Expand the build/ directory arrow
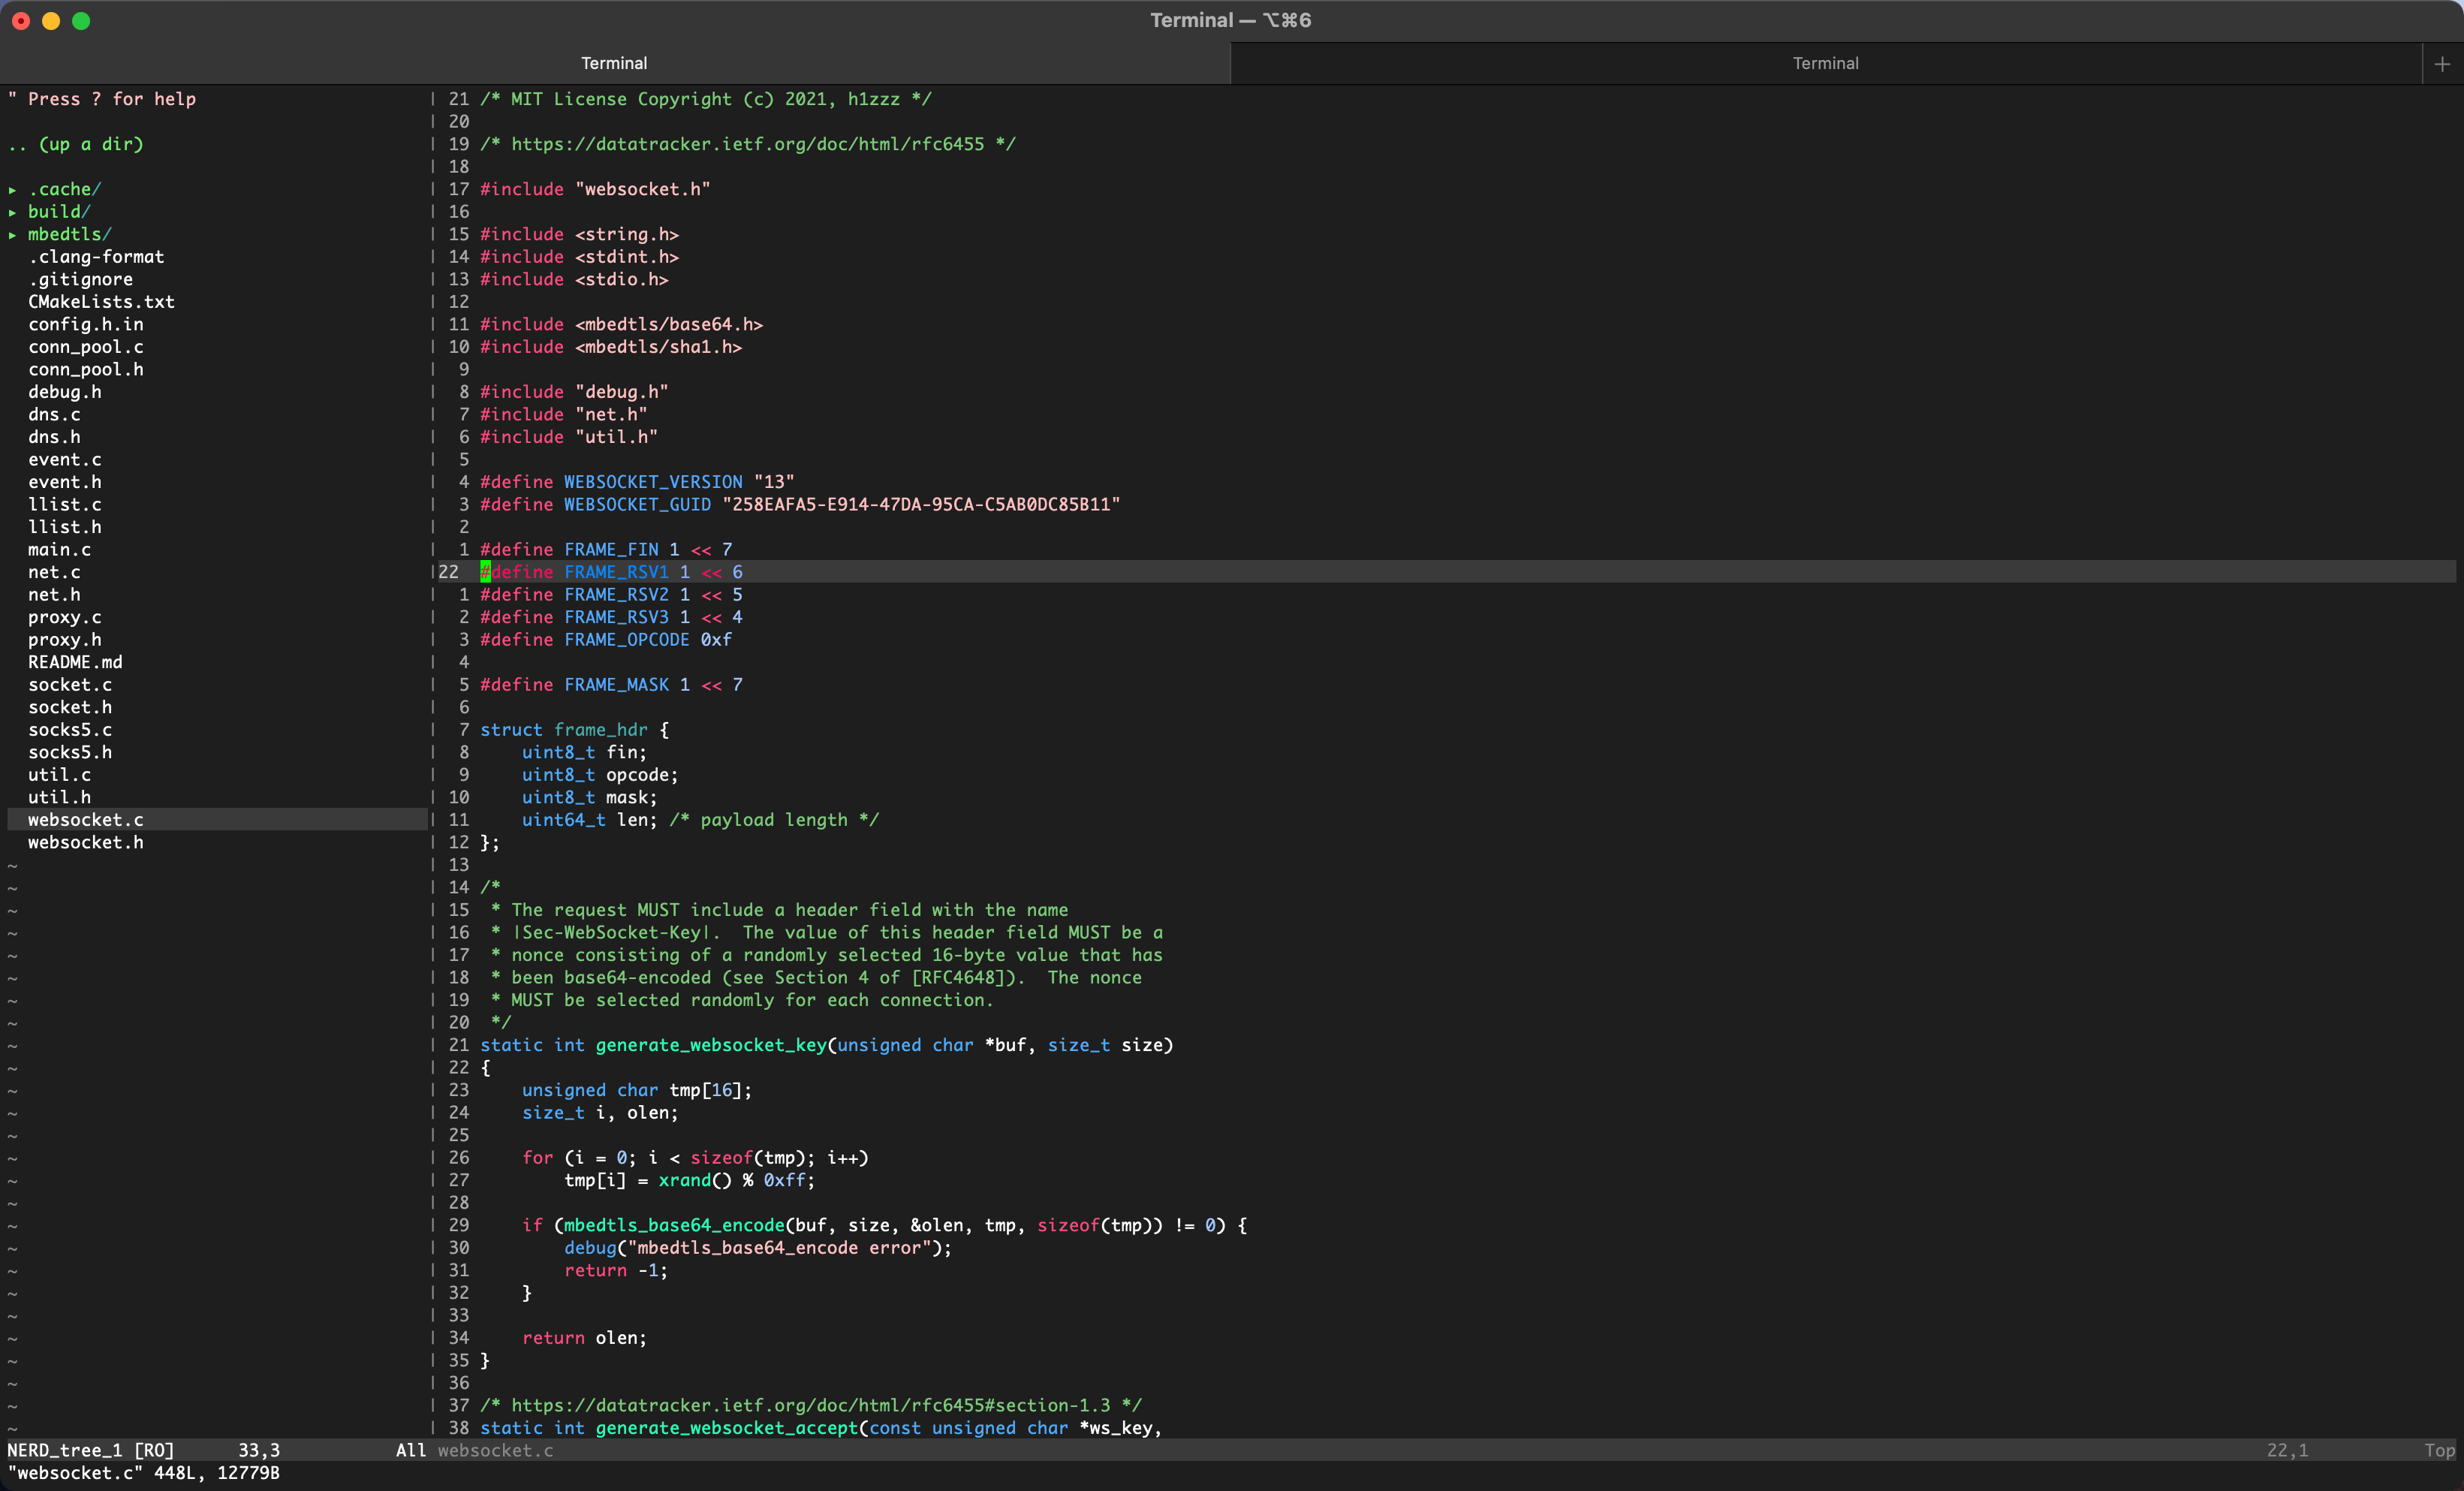Screen dimensions: 2464x1491 [x=13, y=212]
